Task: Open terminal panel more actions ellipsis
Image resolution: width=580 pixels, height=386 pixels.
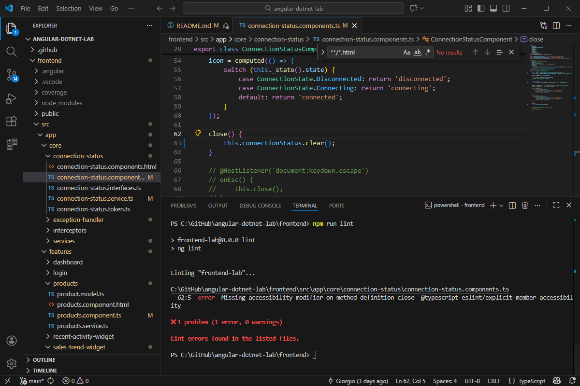Action: 537,205
